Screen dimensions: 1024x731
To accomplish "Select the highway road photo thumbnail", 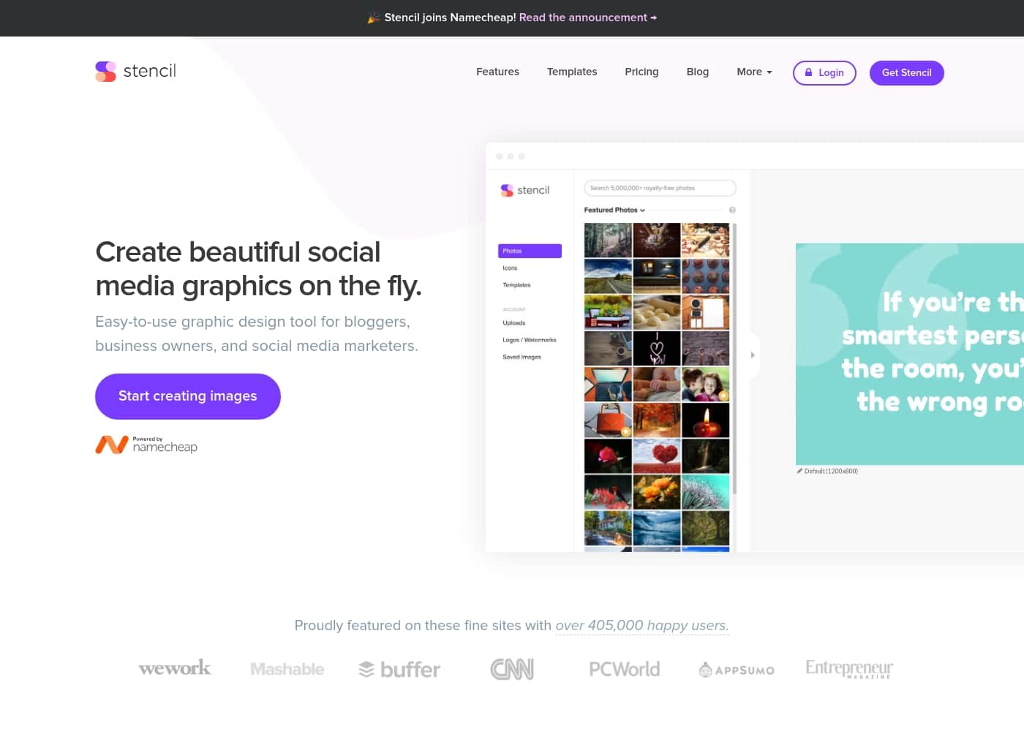I will pyautogui.click(x=608, y=276).
